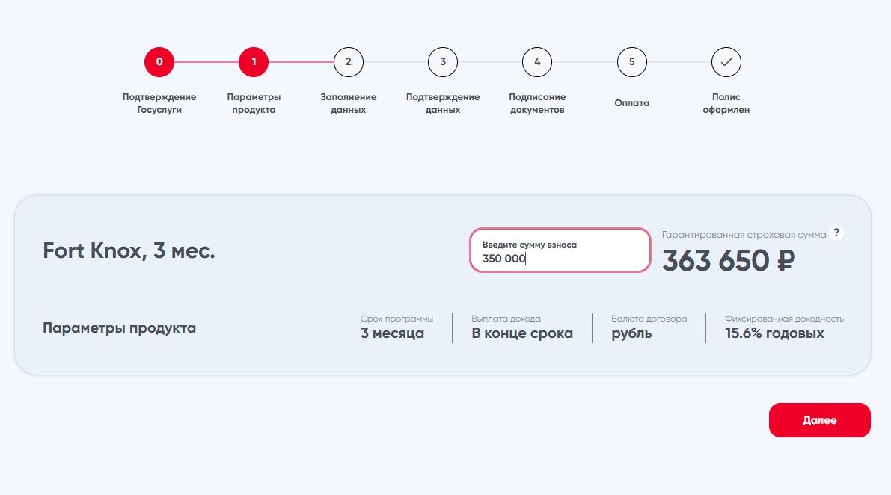Click the Подписание документов step label

(537, 103)
